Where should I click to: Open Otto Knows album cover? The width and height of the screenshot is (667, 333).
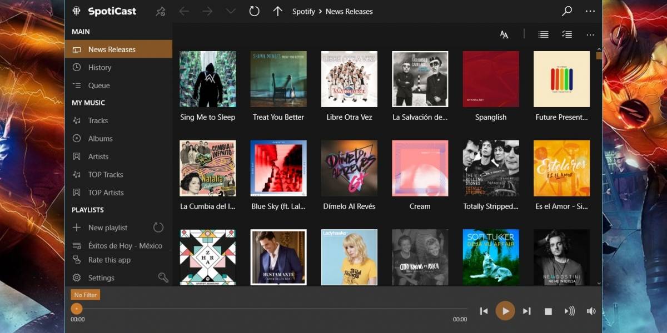coord(420,258)
